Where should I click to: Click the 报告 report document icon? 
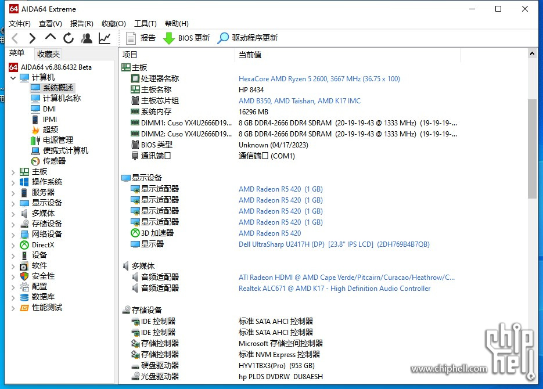pos(131,38)
